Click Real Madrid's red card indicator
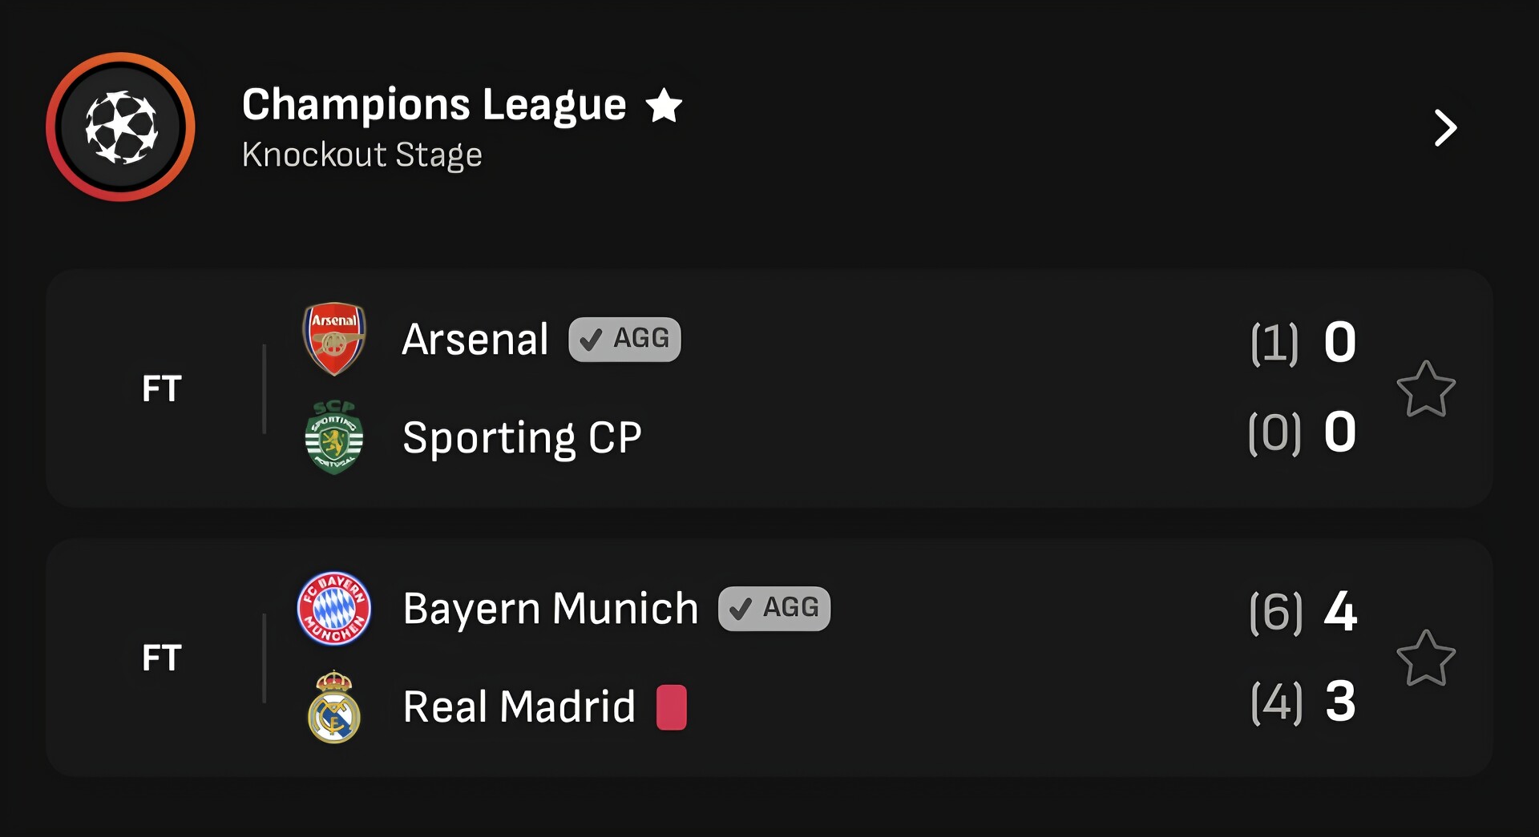This screenshot has height=837, width=1539. click(x=672, y=707)
